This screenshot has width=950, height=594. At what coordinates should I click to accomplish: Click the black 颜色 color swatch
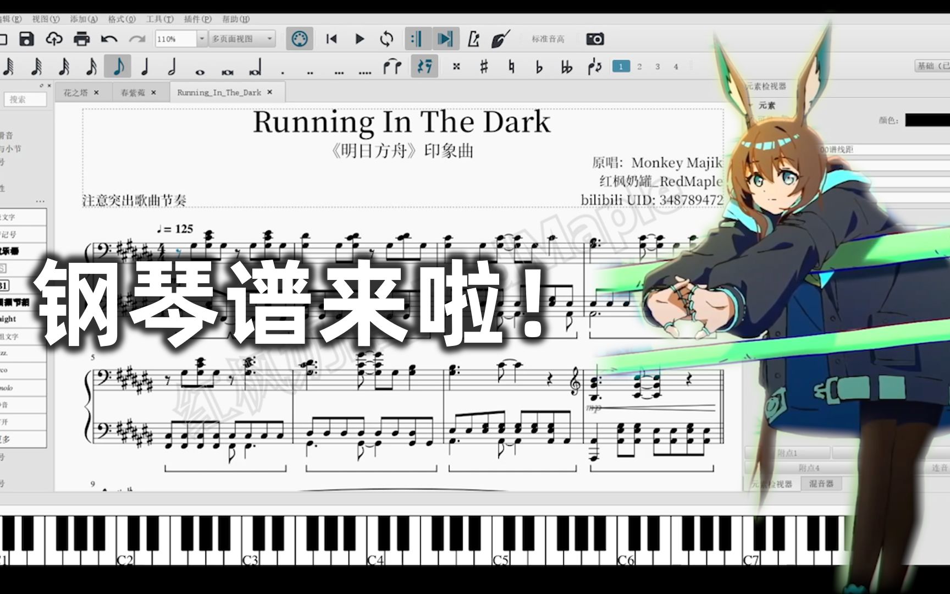927,120
